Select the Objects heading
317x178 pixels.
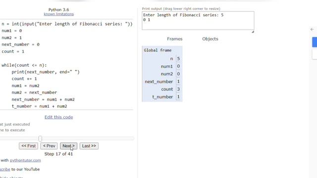coord(210,39)
